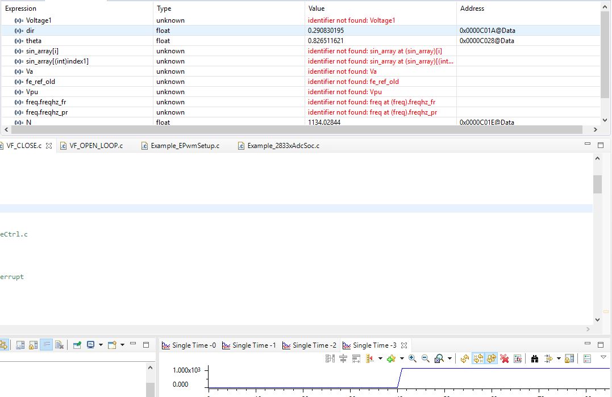Insert a marker using the green plus icon
This screenshot has width=612, height=397.
tap(392, 358)
